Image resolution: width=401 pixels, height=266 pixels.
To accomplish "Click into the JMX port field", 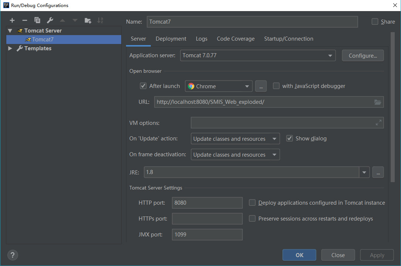I will 207,234.
